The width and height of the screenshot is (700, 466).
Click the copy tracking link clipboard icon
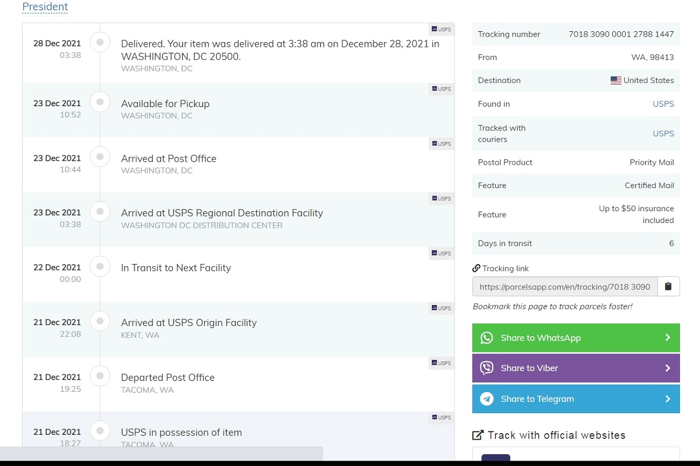click(668, 287)
